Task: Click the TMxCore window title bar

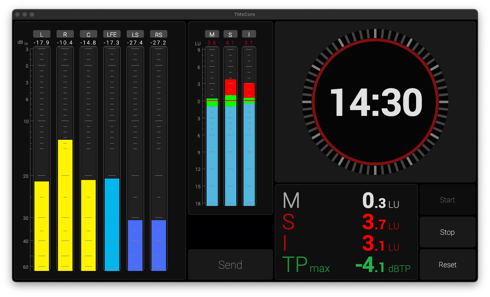Action: click(245, 14)
